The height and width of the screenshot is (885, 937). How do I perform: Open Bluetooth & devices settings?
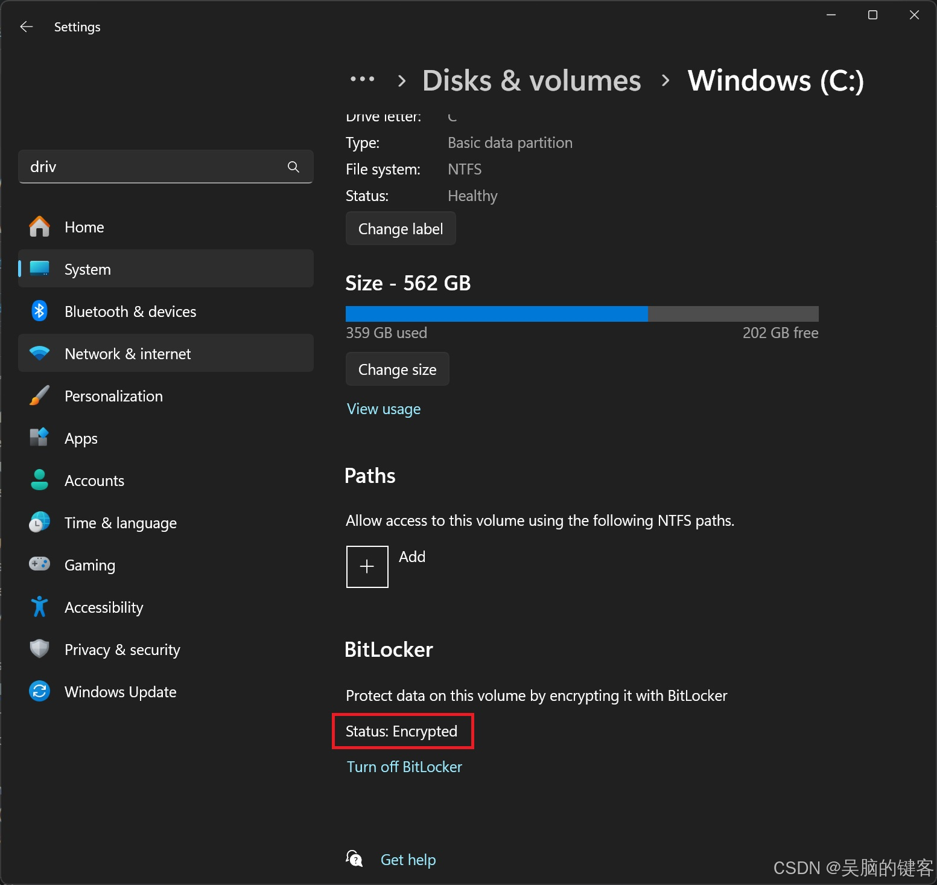click(166, 311)
